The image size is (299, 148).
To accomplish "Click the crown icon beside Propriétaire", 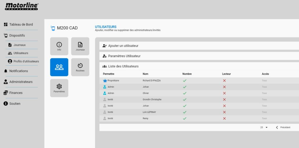I will (105, 81).
